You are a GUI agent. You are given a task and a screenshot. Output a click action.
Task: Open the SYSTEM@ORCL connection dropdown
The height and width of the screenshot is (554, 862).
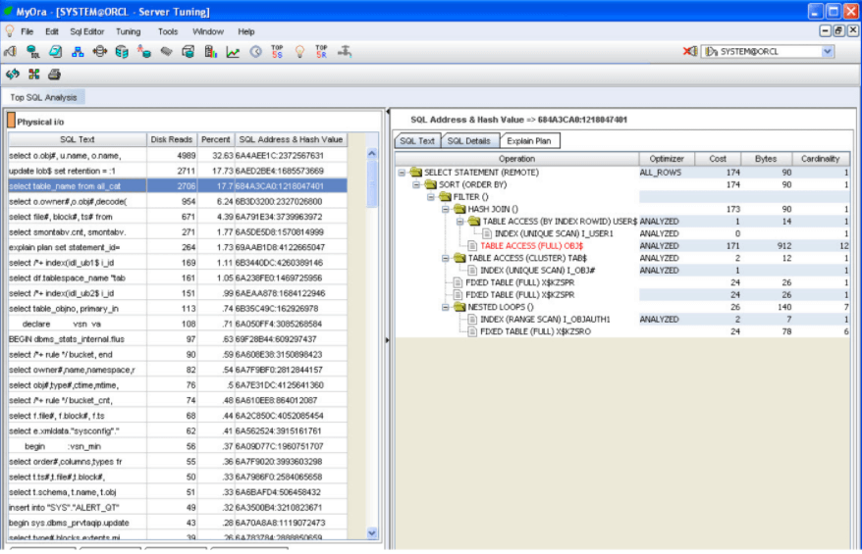[827, 52]
